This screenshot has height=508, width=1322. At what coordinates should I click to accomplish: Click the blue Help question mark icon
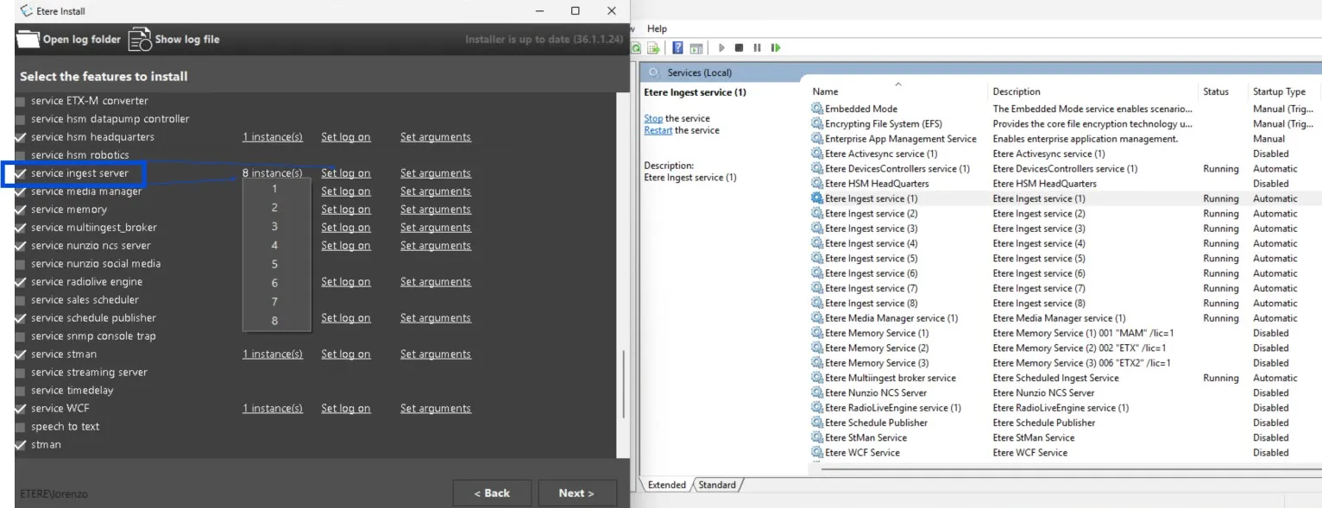tap(678, 48)
